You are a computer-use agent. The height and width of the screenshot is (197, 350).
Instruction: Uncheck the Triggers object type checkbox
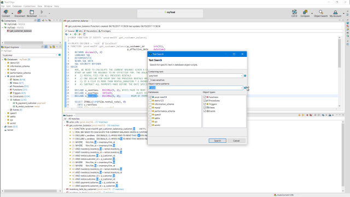[x=205, y=104]
